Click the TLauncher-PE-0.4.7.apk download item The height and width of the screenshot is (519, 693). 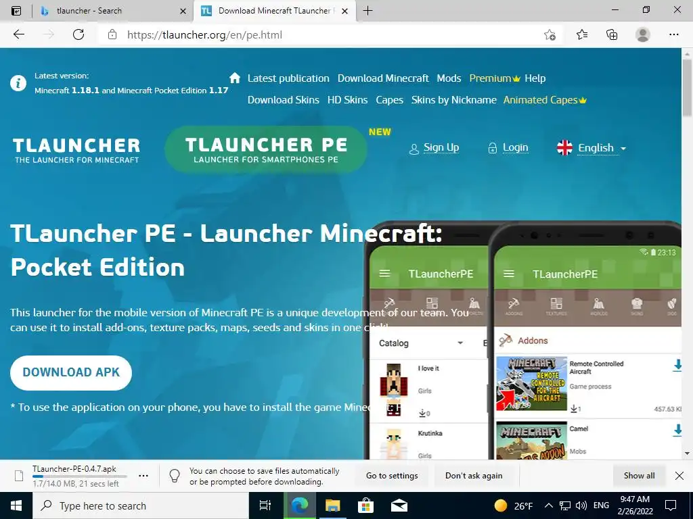pyautogui.click(x=75, y=476)
